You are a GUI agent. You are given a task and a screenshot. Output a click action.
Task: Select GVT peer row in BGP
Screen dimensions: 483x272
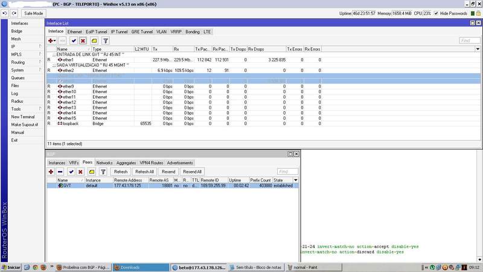[x=173, y=186]
